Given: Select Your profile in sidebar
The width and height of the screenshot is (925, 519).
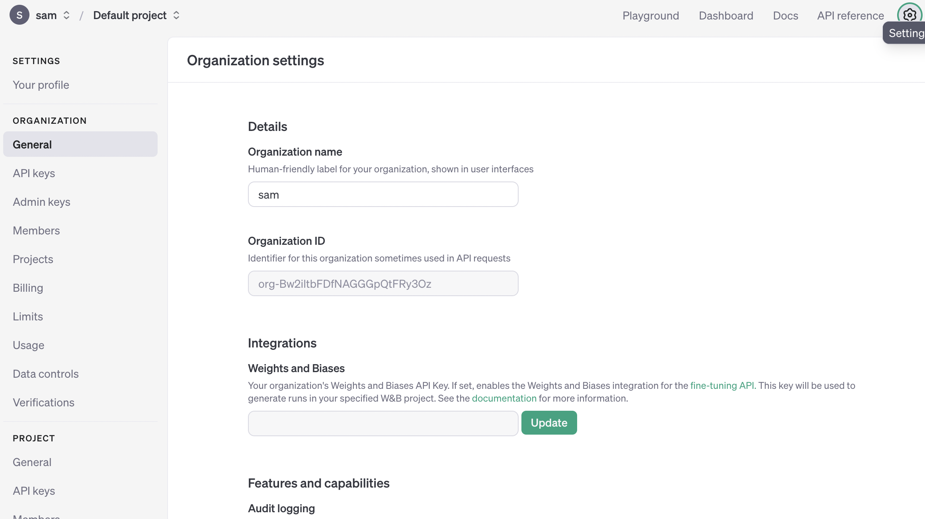Looking at the screenshot, I should pos(41,85).
